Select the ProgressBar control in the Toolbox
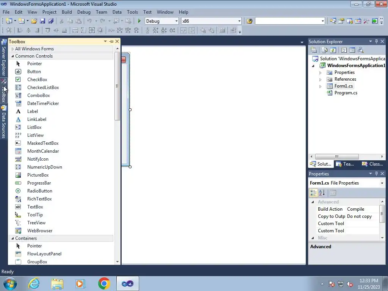The image size is (388, 291). point(61,183)
